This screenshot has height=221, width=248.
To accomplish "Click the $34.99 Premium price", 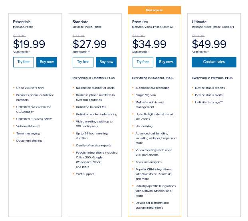I will 149,44.
